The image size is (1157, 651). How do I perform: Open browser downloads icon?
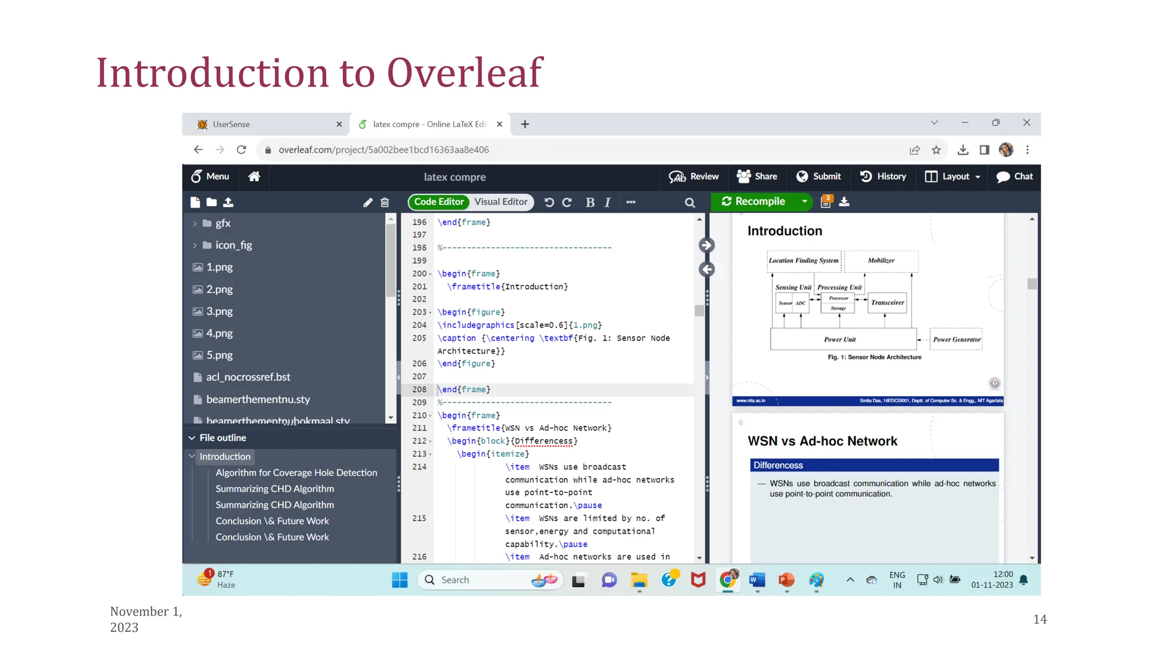[963, 150]
